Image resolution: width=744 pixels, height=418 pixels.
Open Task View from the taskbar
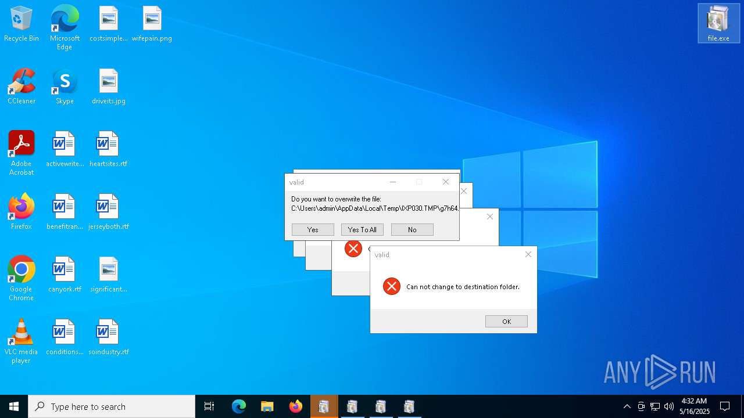(x=209, y=406)
